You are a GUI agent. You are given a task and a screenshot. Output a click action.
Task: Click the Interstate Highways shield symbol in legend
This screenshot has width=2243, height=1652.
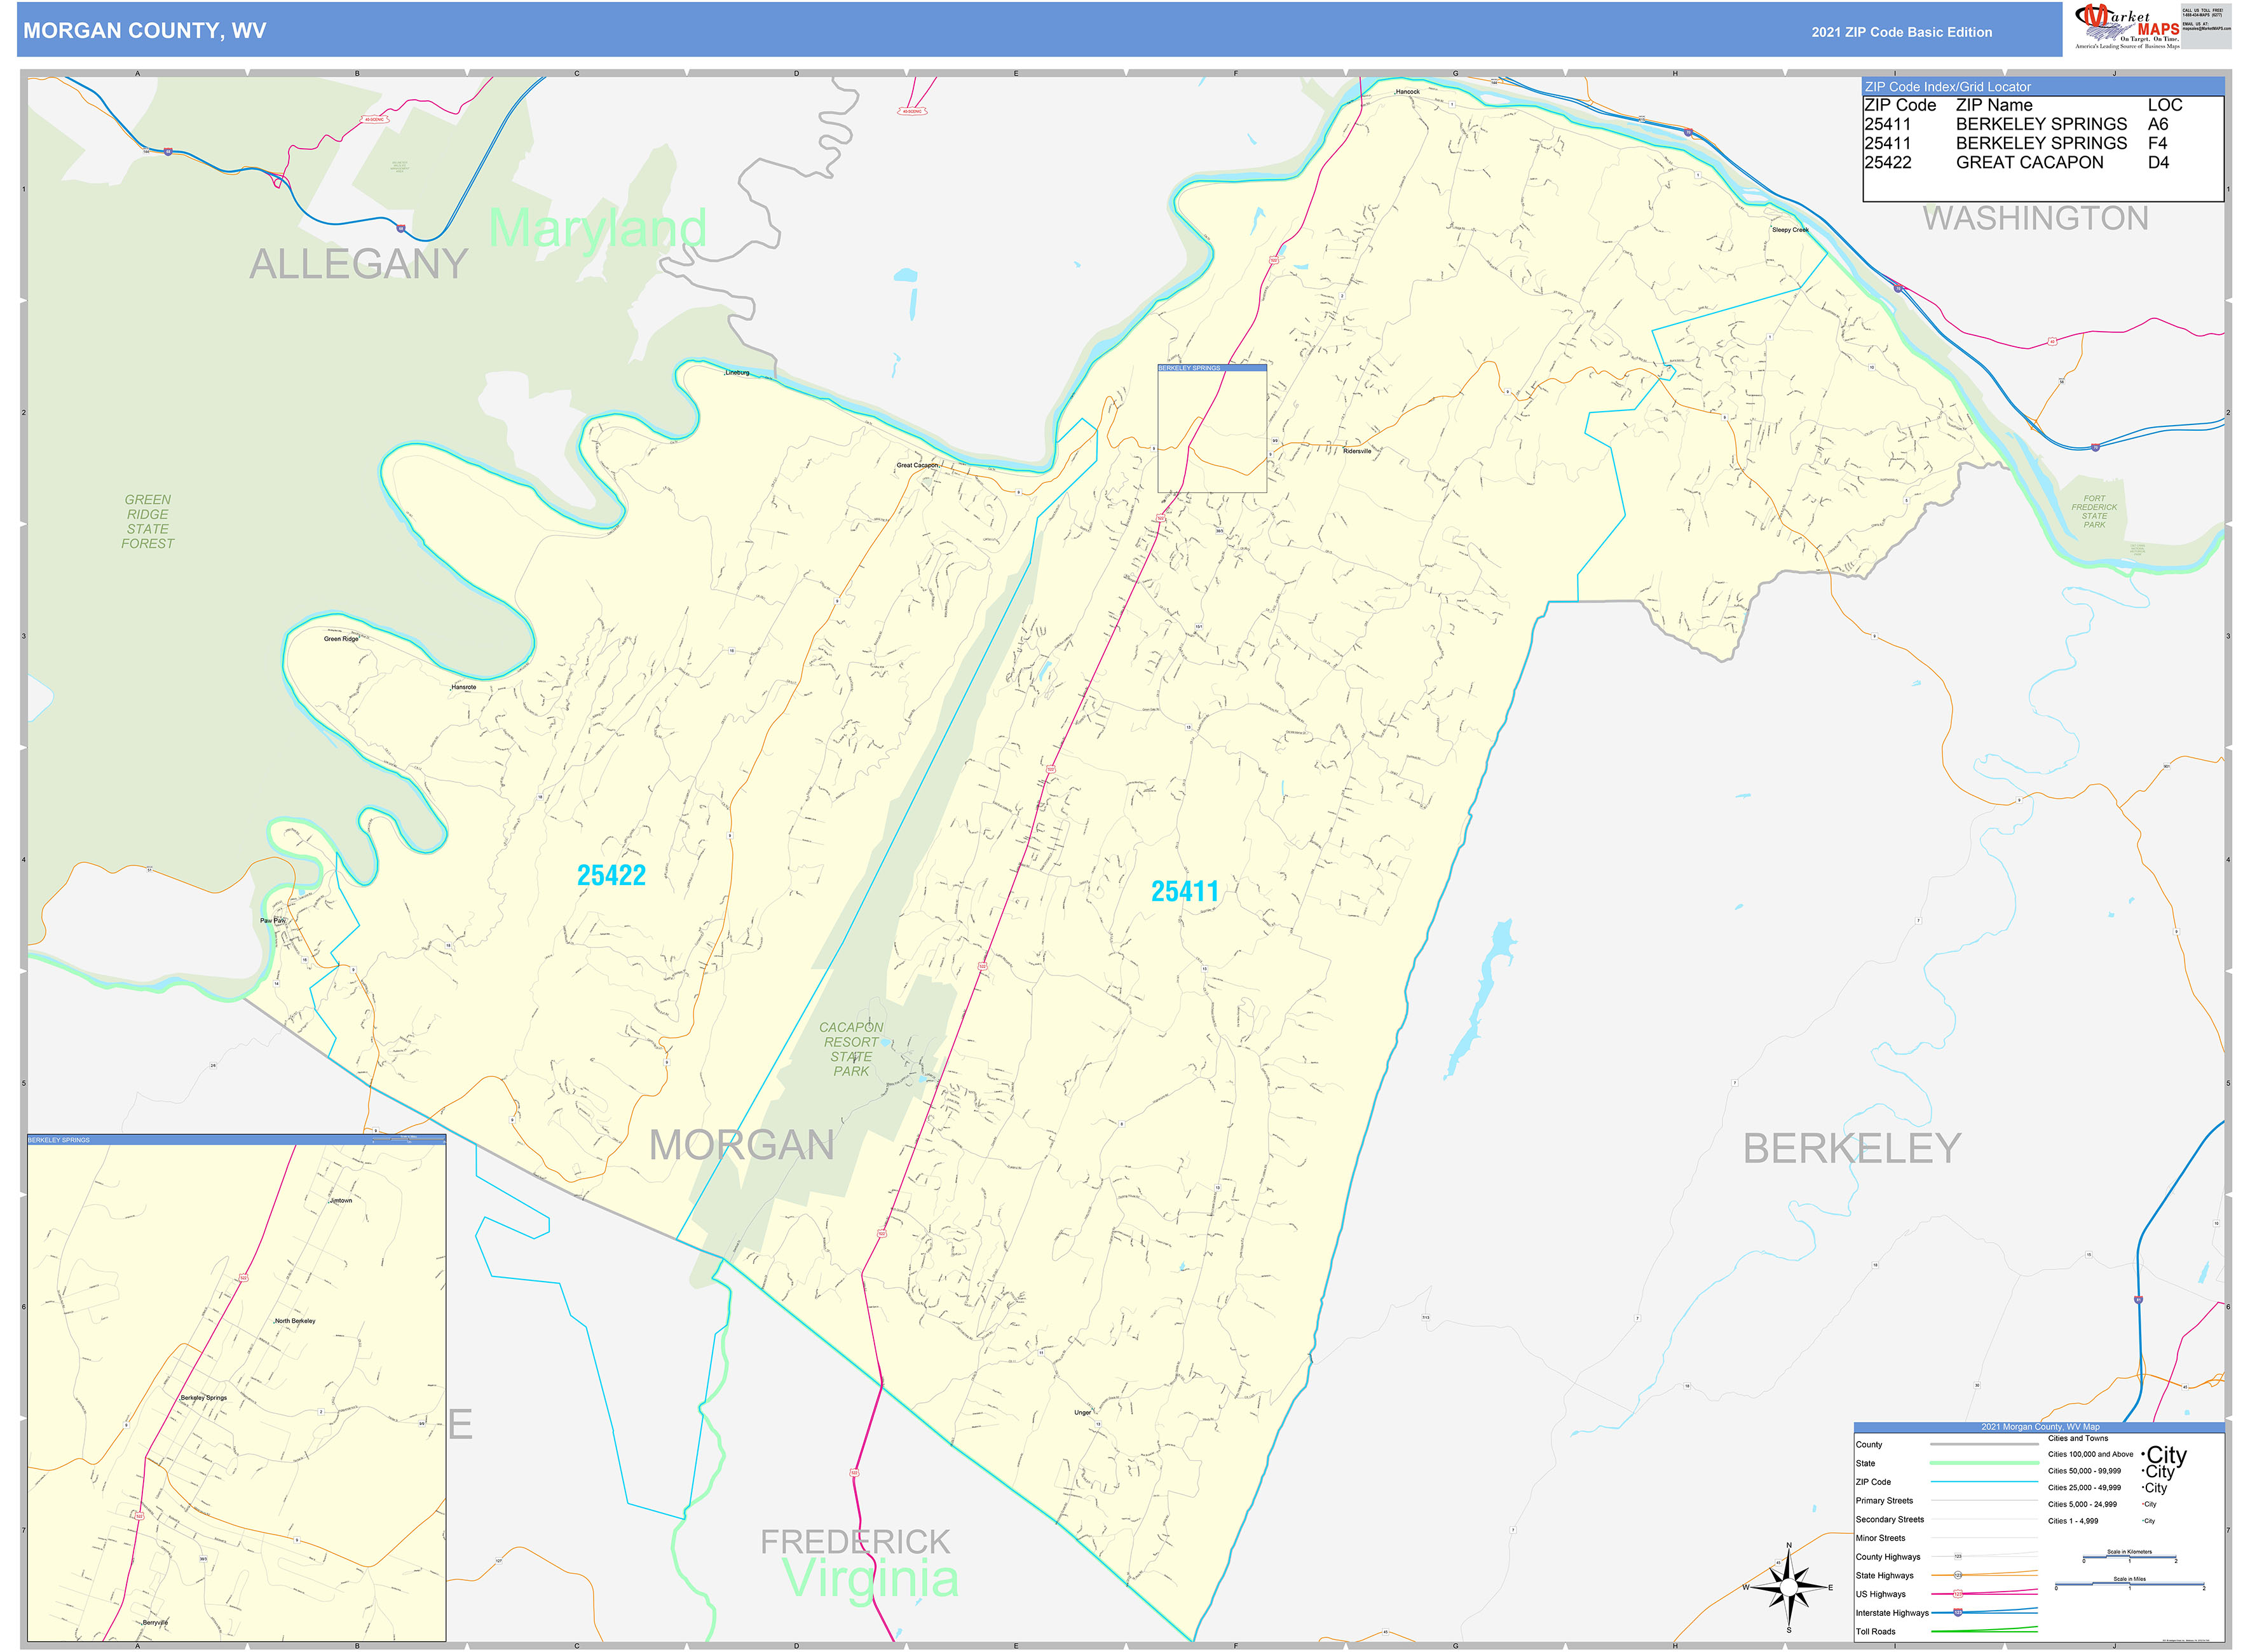pyautogui.click(x=1958, y=1612)
